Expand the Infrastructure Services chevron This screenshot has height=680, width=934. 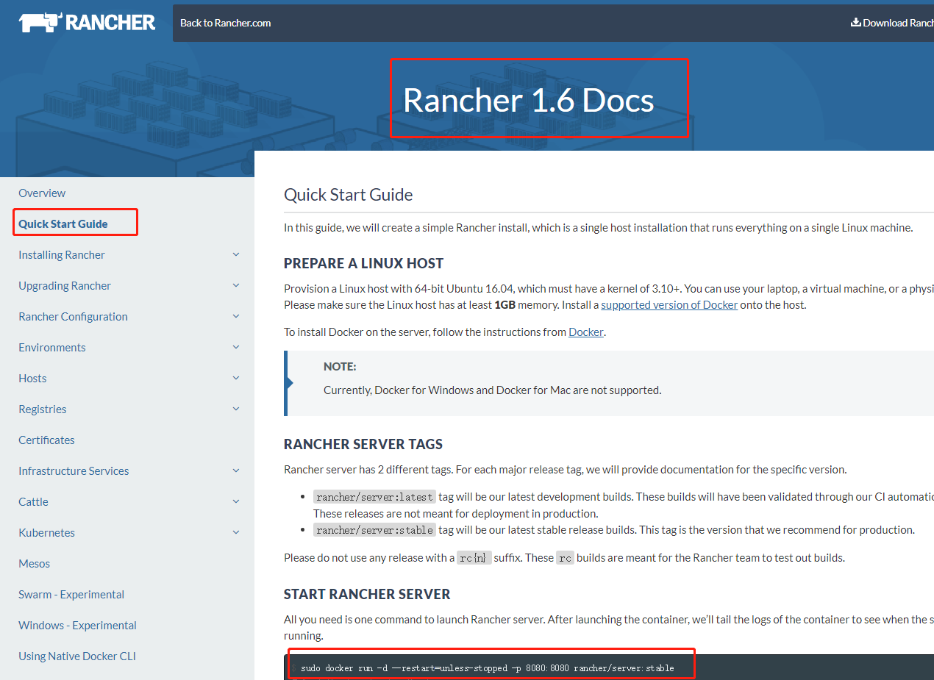(236, 470)
